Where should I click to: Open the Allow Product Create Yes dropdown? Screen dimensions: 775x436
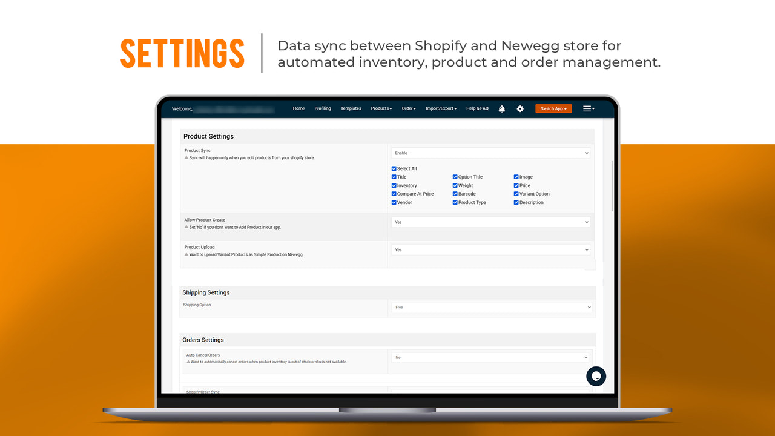(x=490, y=222)
